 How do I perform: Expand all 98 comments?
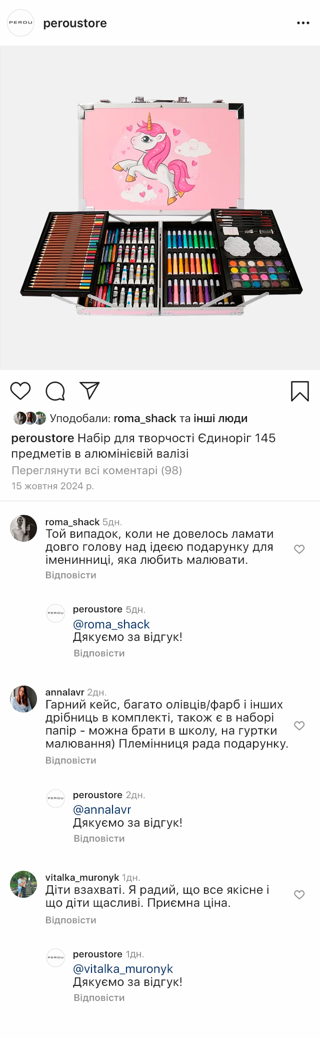pos(96,470)
